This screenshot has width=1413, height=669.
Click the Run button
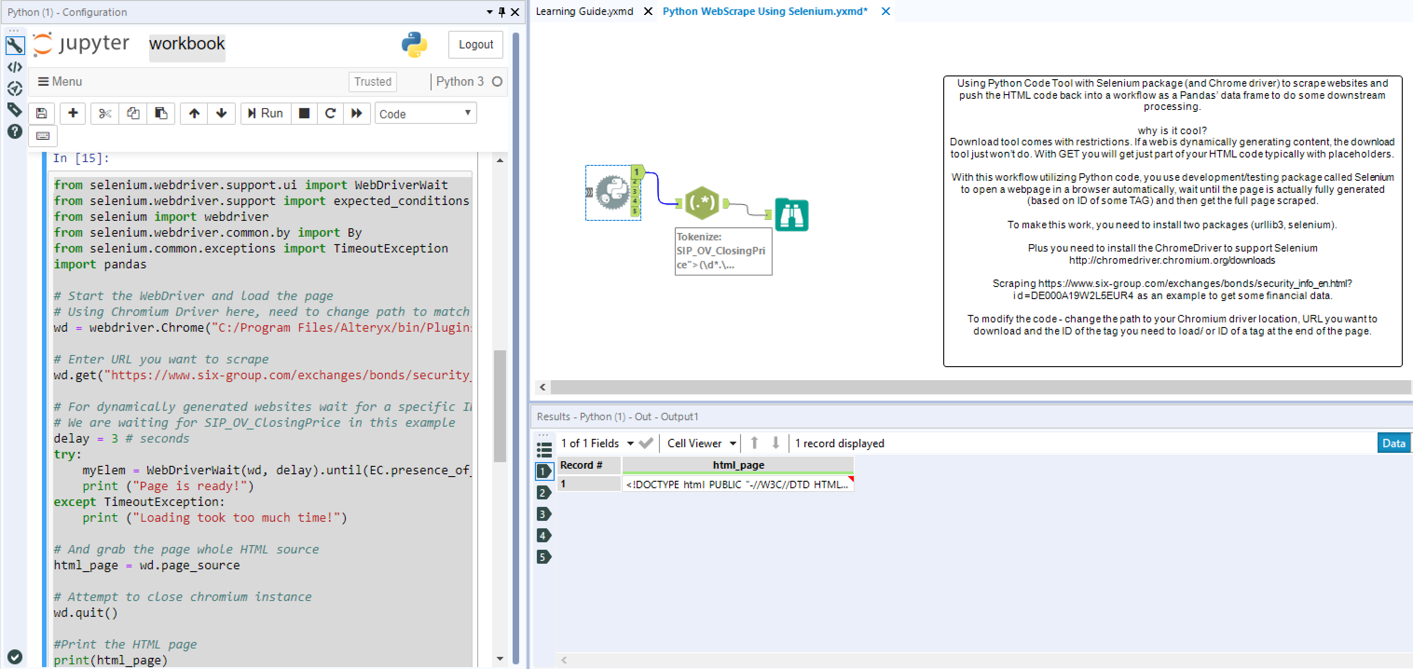266,114
